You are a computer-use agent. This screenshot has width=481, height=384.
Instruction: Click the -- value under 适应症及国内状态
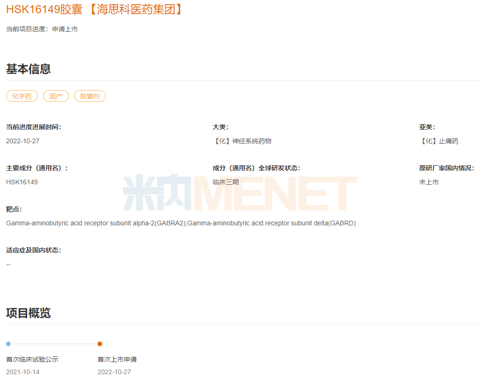(x=8, y=265)
